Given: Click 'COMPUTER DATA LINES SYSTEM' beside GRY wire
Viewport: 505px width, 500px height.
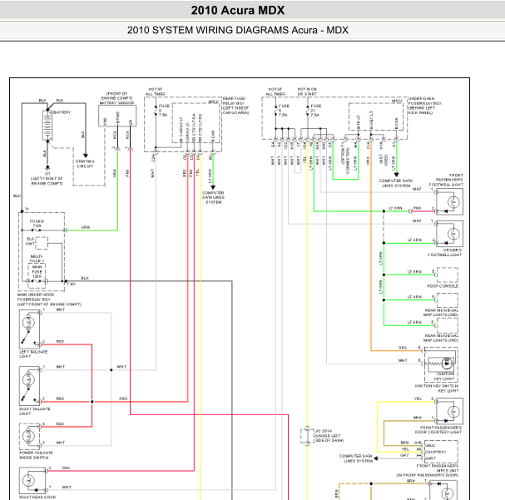Looking at the screenshot, I should [356, 458].
